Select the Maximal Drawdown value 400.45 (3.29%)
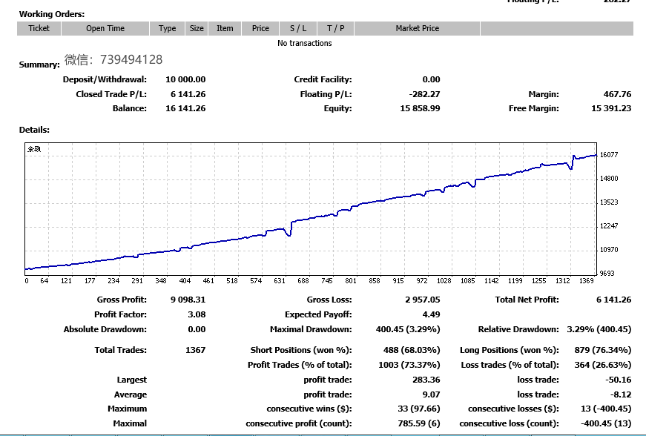646x436 pixels. click(x=408, y=329)
